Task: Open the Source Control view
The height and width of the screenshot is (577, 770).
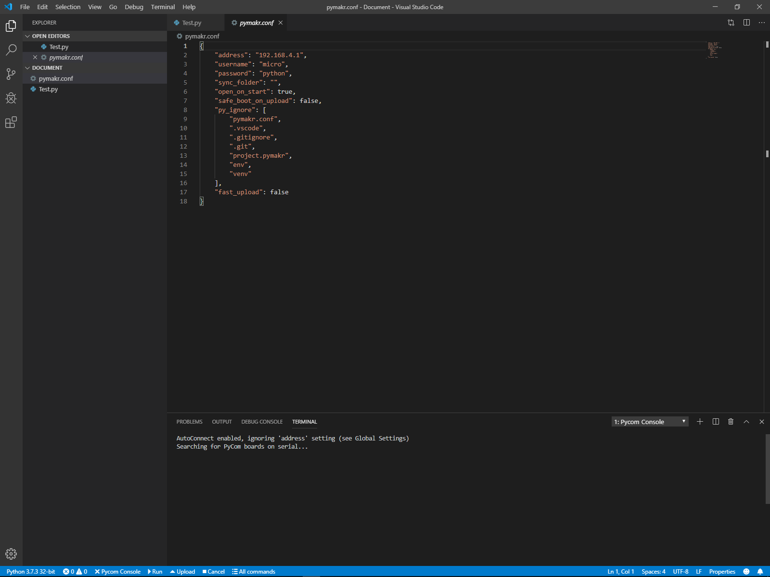Action: (11, 74)
